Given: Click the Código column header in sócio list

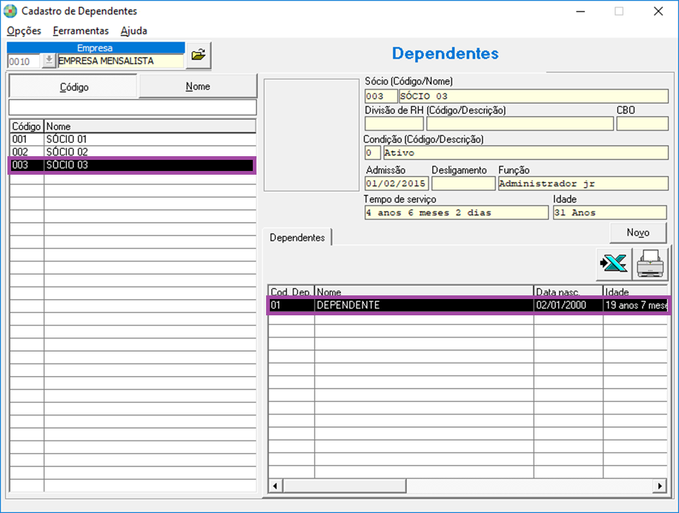Looking at the screenshot, I should (27, 127).
